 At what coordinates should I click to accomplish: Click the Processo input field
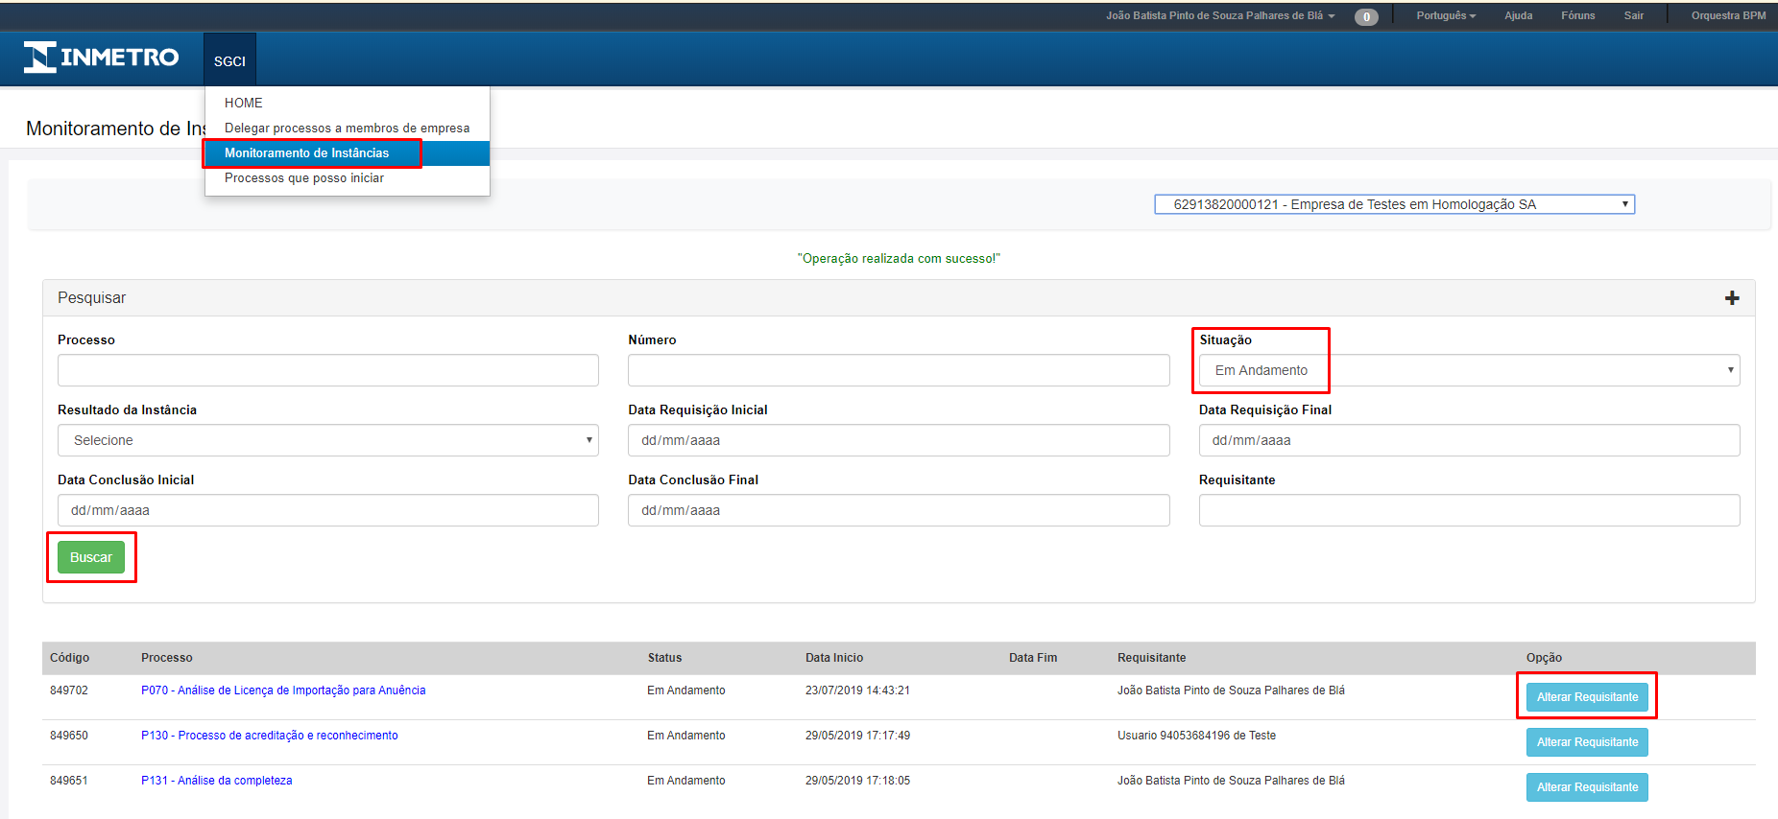pyautogui.click(x=327, y=370)
